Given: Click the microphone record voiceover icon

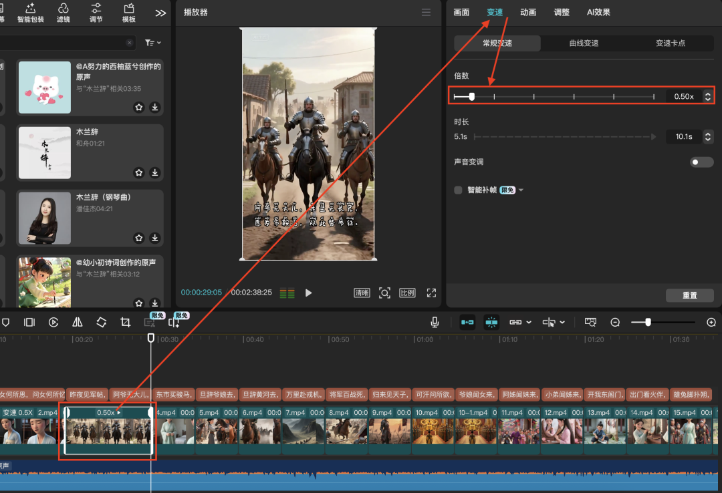Looking at the screenshot, I should point(435,323).
